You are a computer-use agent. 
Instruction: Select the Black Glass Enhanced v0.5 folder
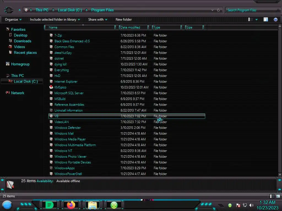(x=72, y=41)
